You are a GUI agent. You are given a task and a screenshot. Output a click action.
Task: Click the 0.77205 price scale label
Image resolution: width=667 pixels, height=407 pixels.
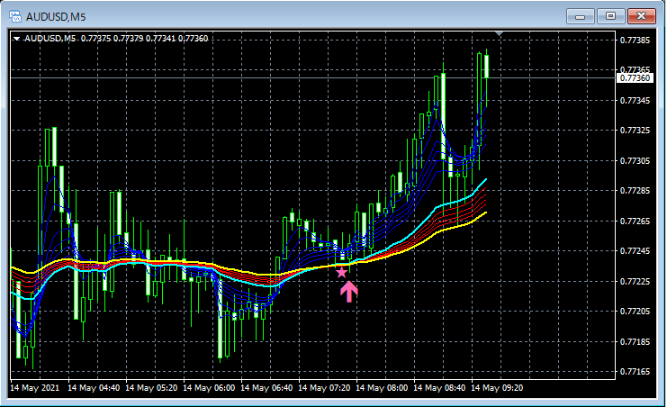click(635, 312)
